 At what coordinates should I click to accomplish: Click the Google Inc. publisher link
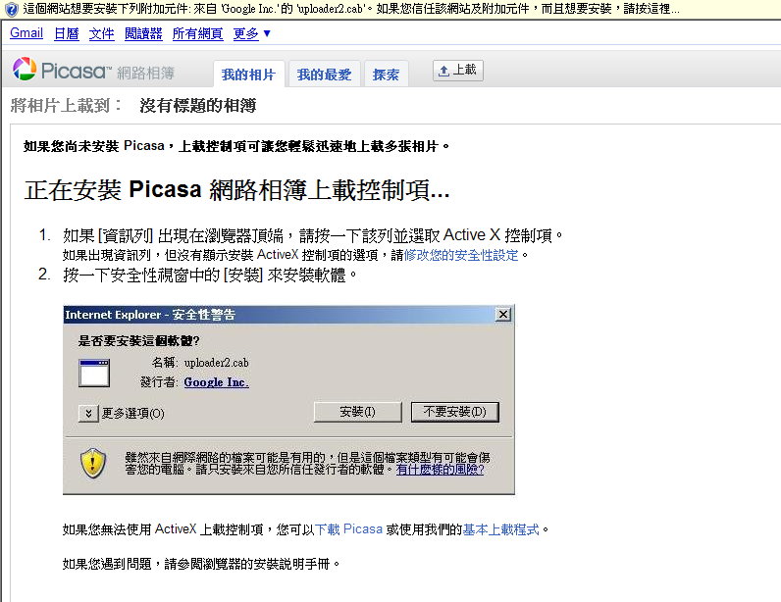(216, 382)
